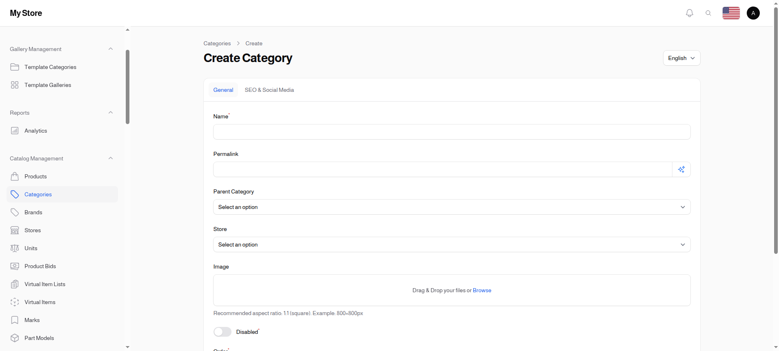Click the sidebar scroll up arrow

127,30
